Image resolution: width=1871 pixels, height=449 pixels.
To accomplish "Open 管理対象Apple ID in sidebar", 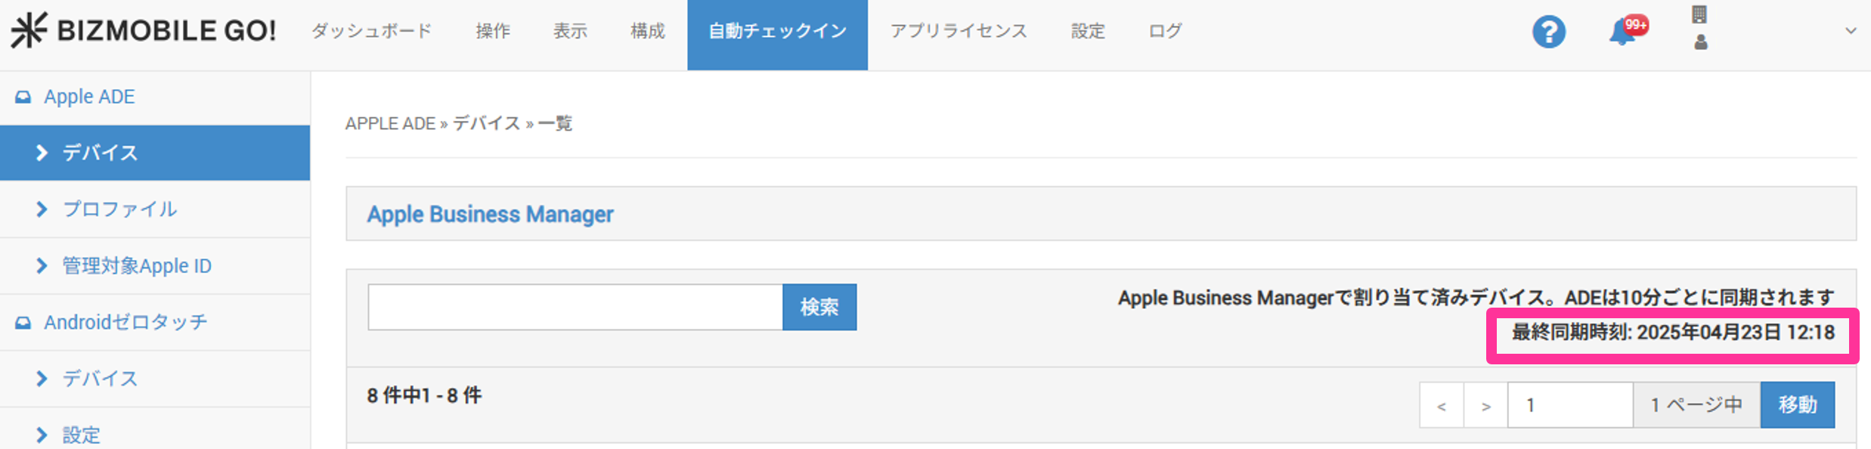I will pos(136,266).
